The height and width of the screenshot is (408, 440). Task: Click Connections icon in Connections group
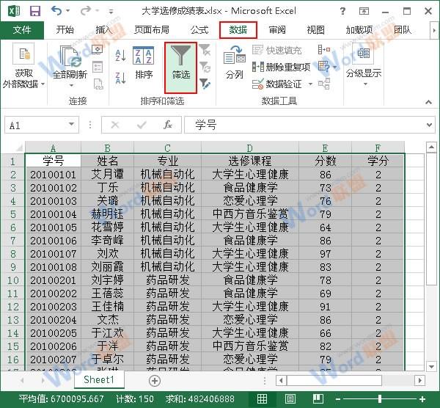(98, 50)
